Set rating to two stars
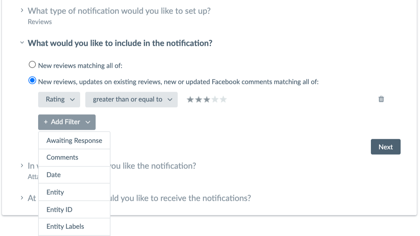 click(198, 99)
